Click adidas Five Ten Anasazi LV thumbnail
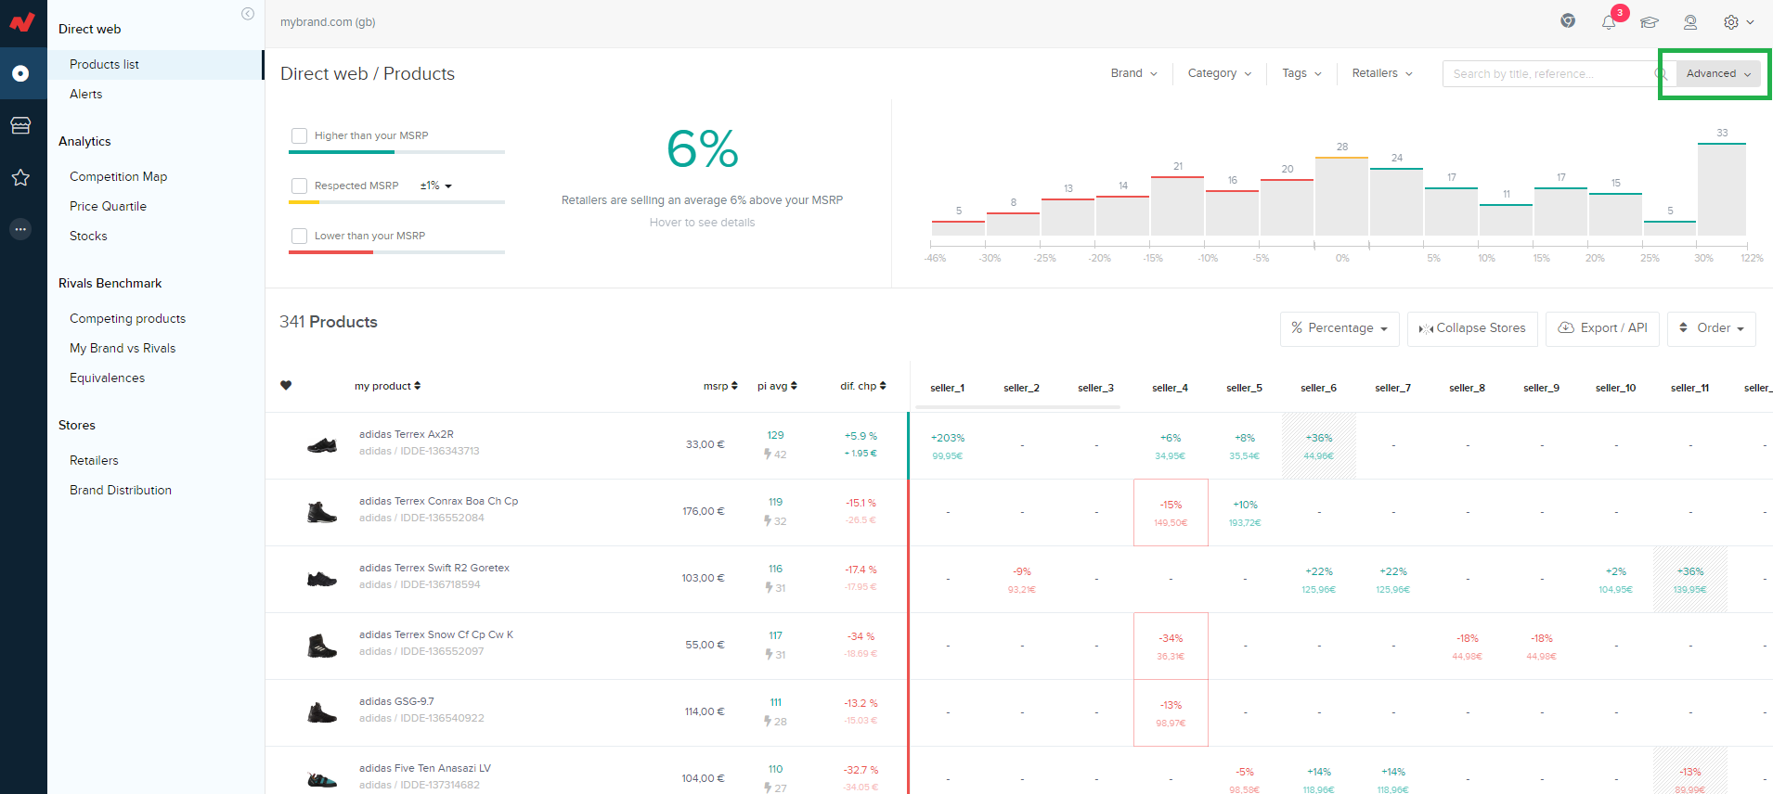The image size is (1773, 794). coord(322,779)
